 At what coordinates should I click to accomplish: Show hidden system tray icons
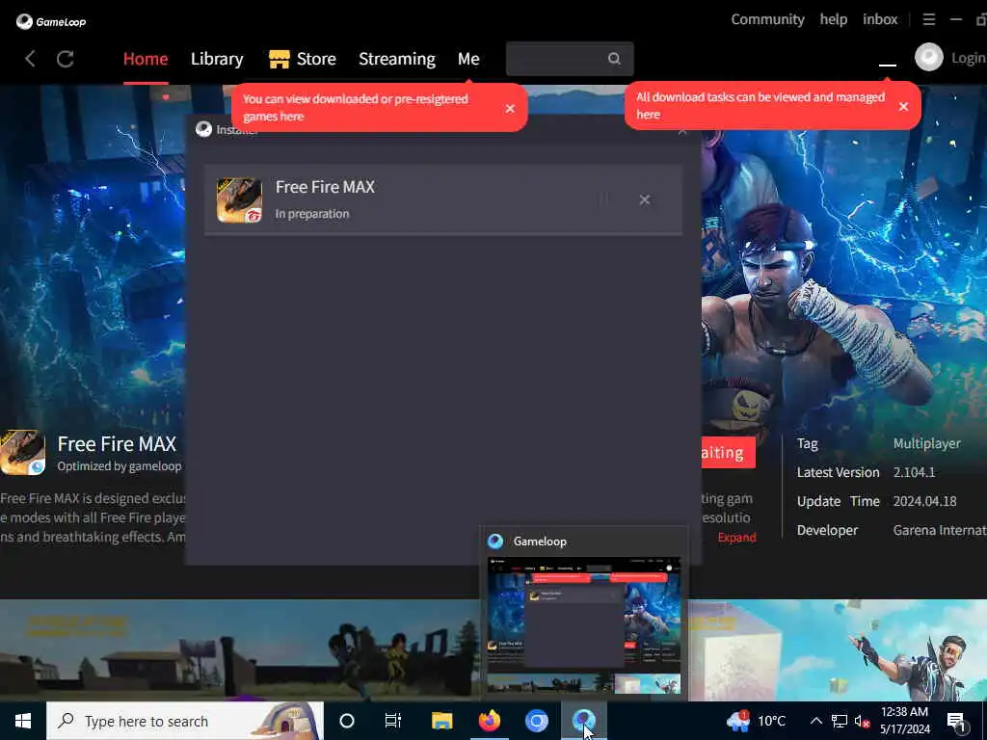(x=815, y=721)
